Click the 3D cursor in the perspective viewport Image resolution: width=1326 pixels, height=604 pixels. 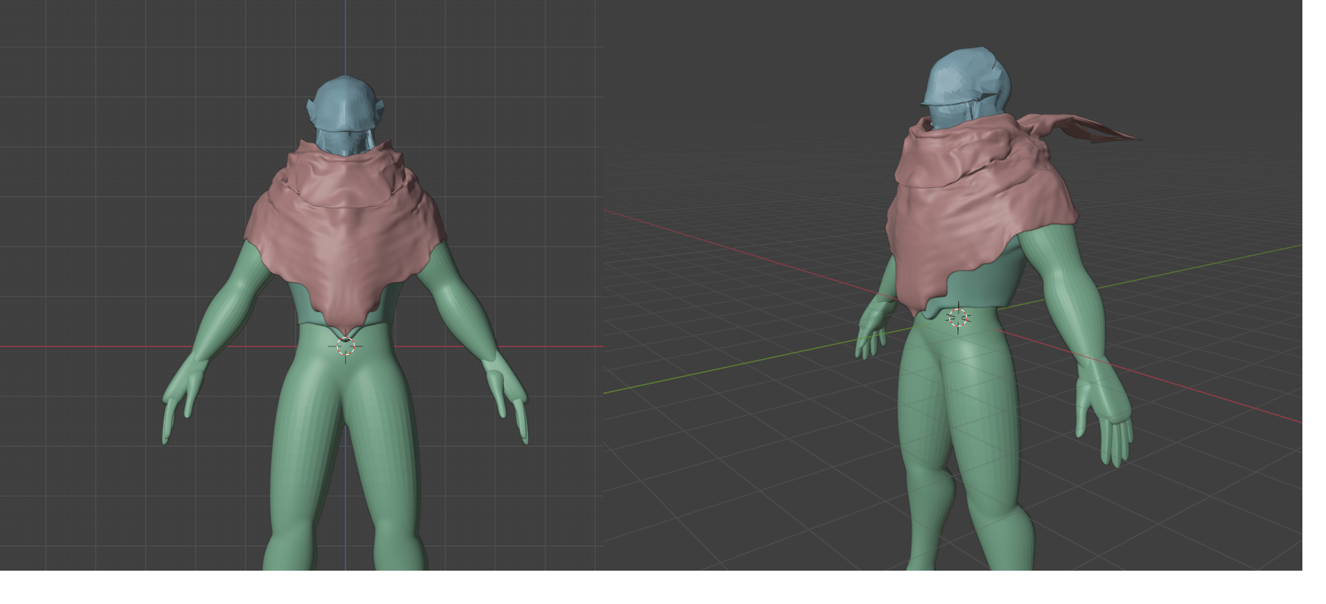[958, 317]
